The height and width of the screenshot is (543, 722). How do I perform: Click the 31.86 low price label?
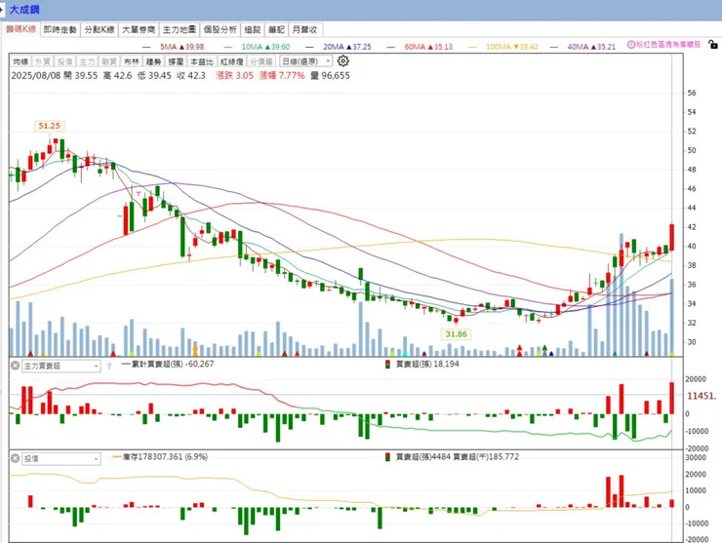[x=456, y=334]
